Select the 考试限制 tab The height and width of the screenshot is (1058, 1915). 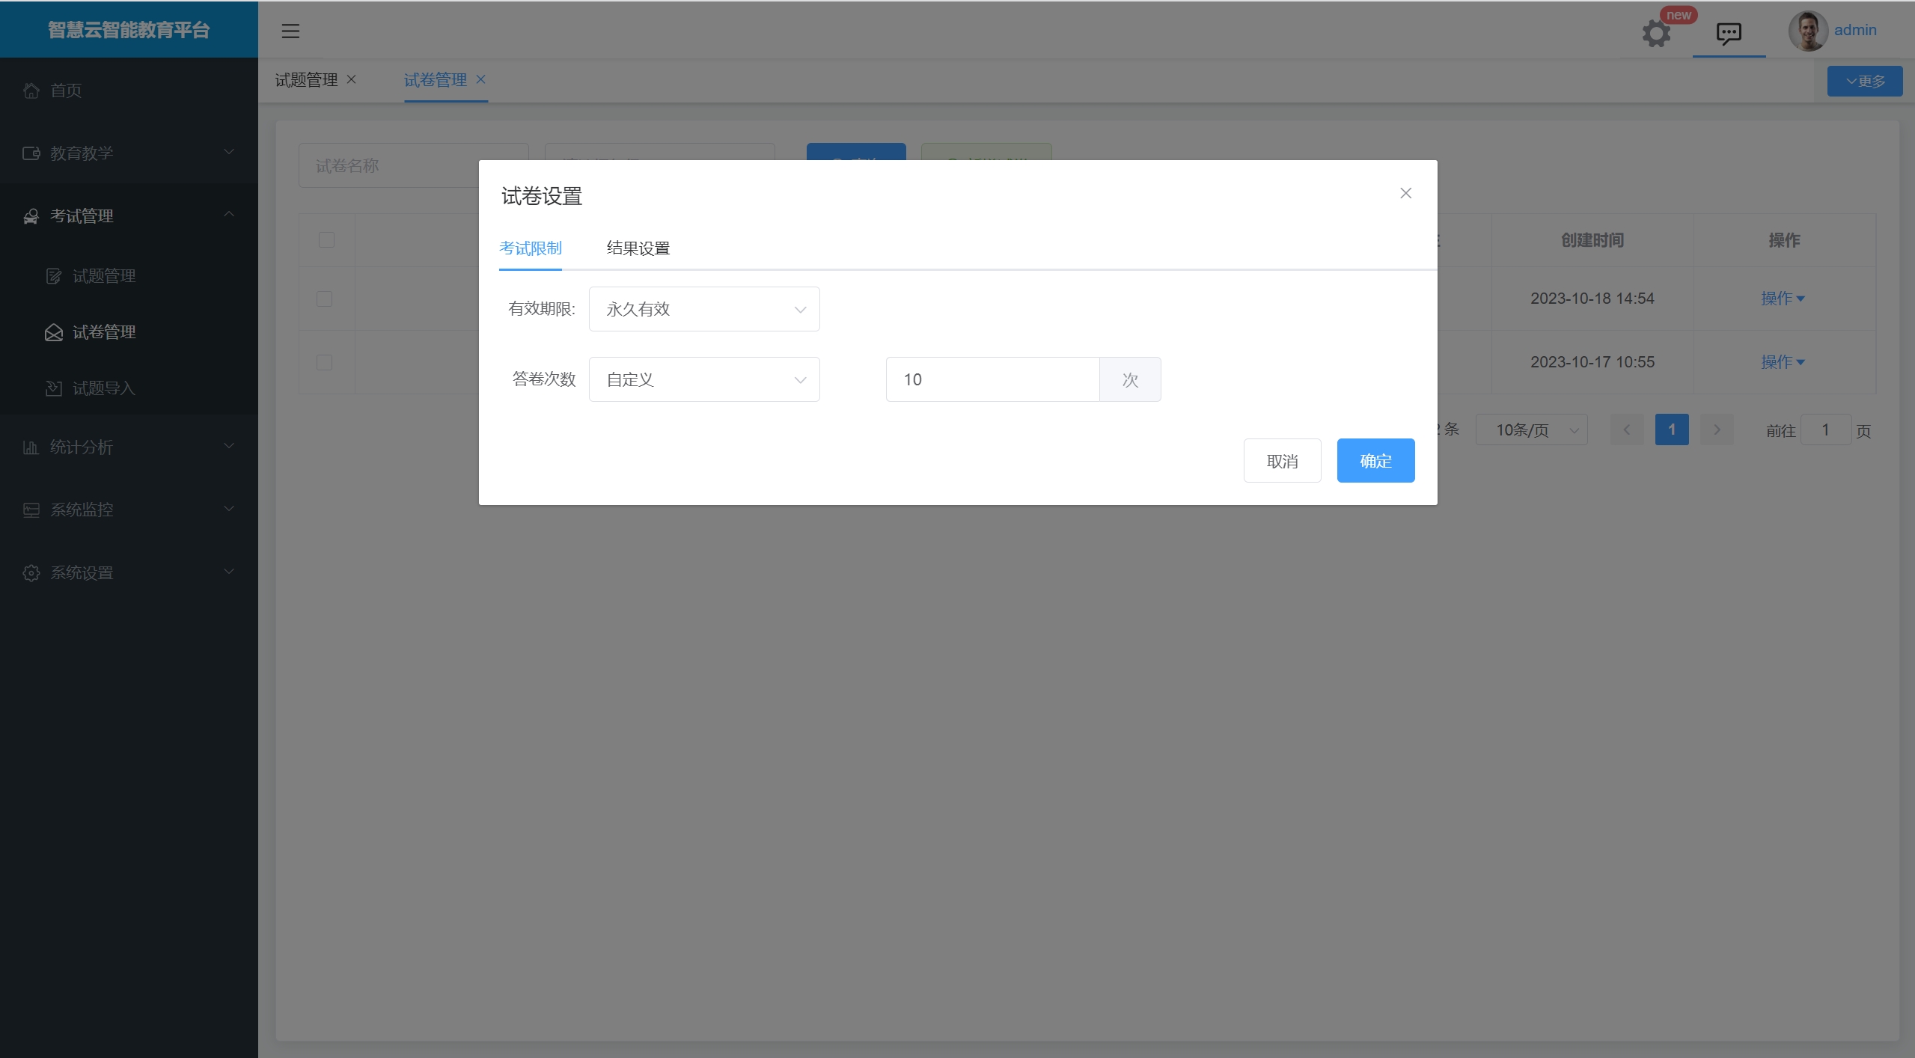pos(530,248)
